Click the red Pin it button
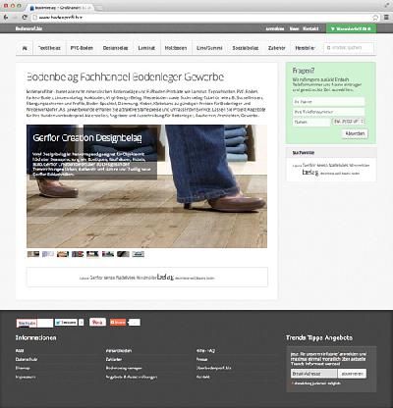The image size is (393, 408). [x=97, y=323]
